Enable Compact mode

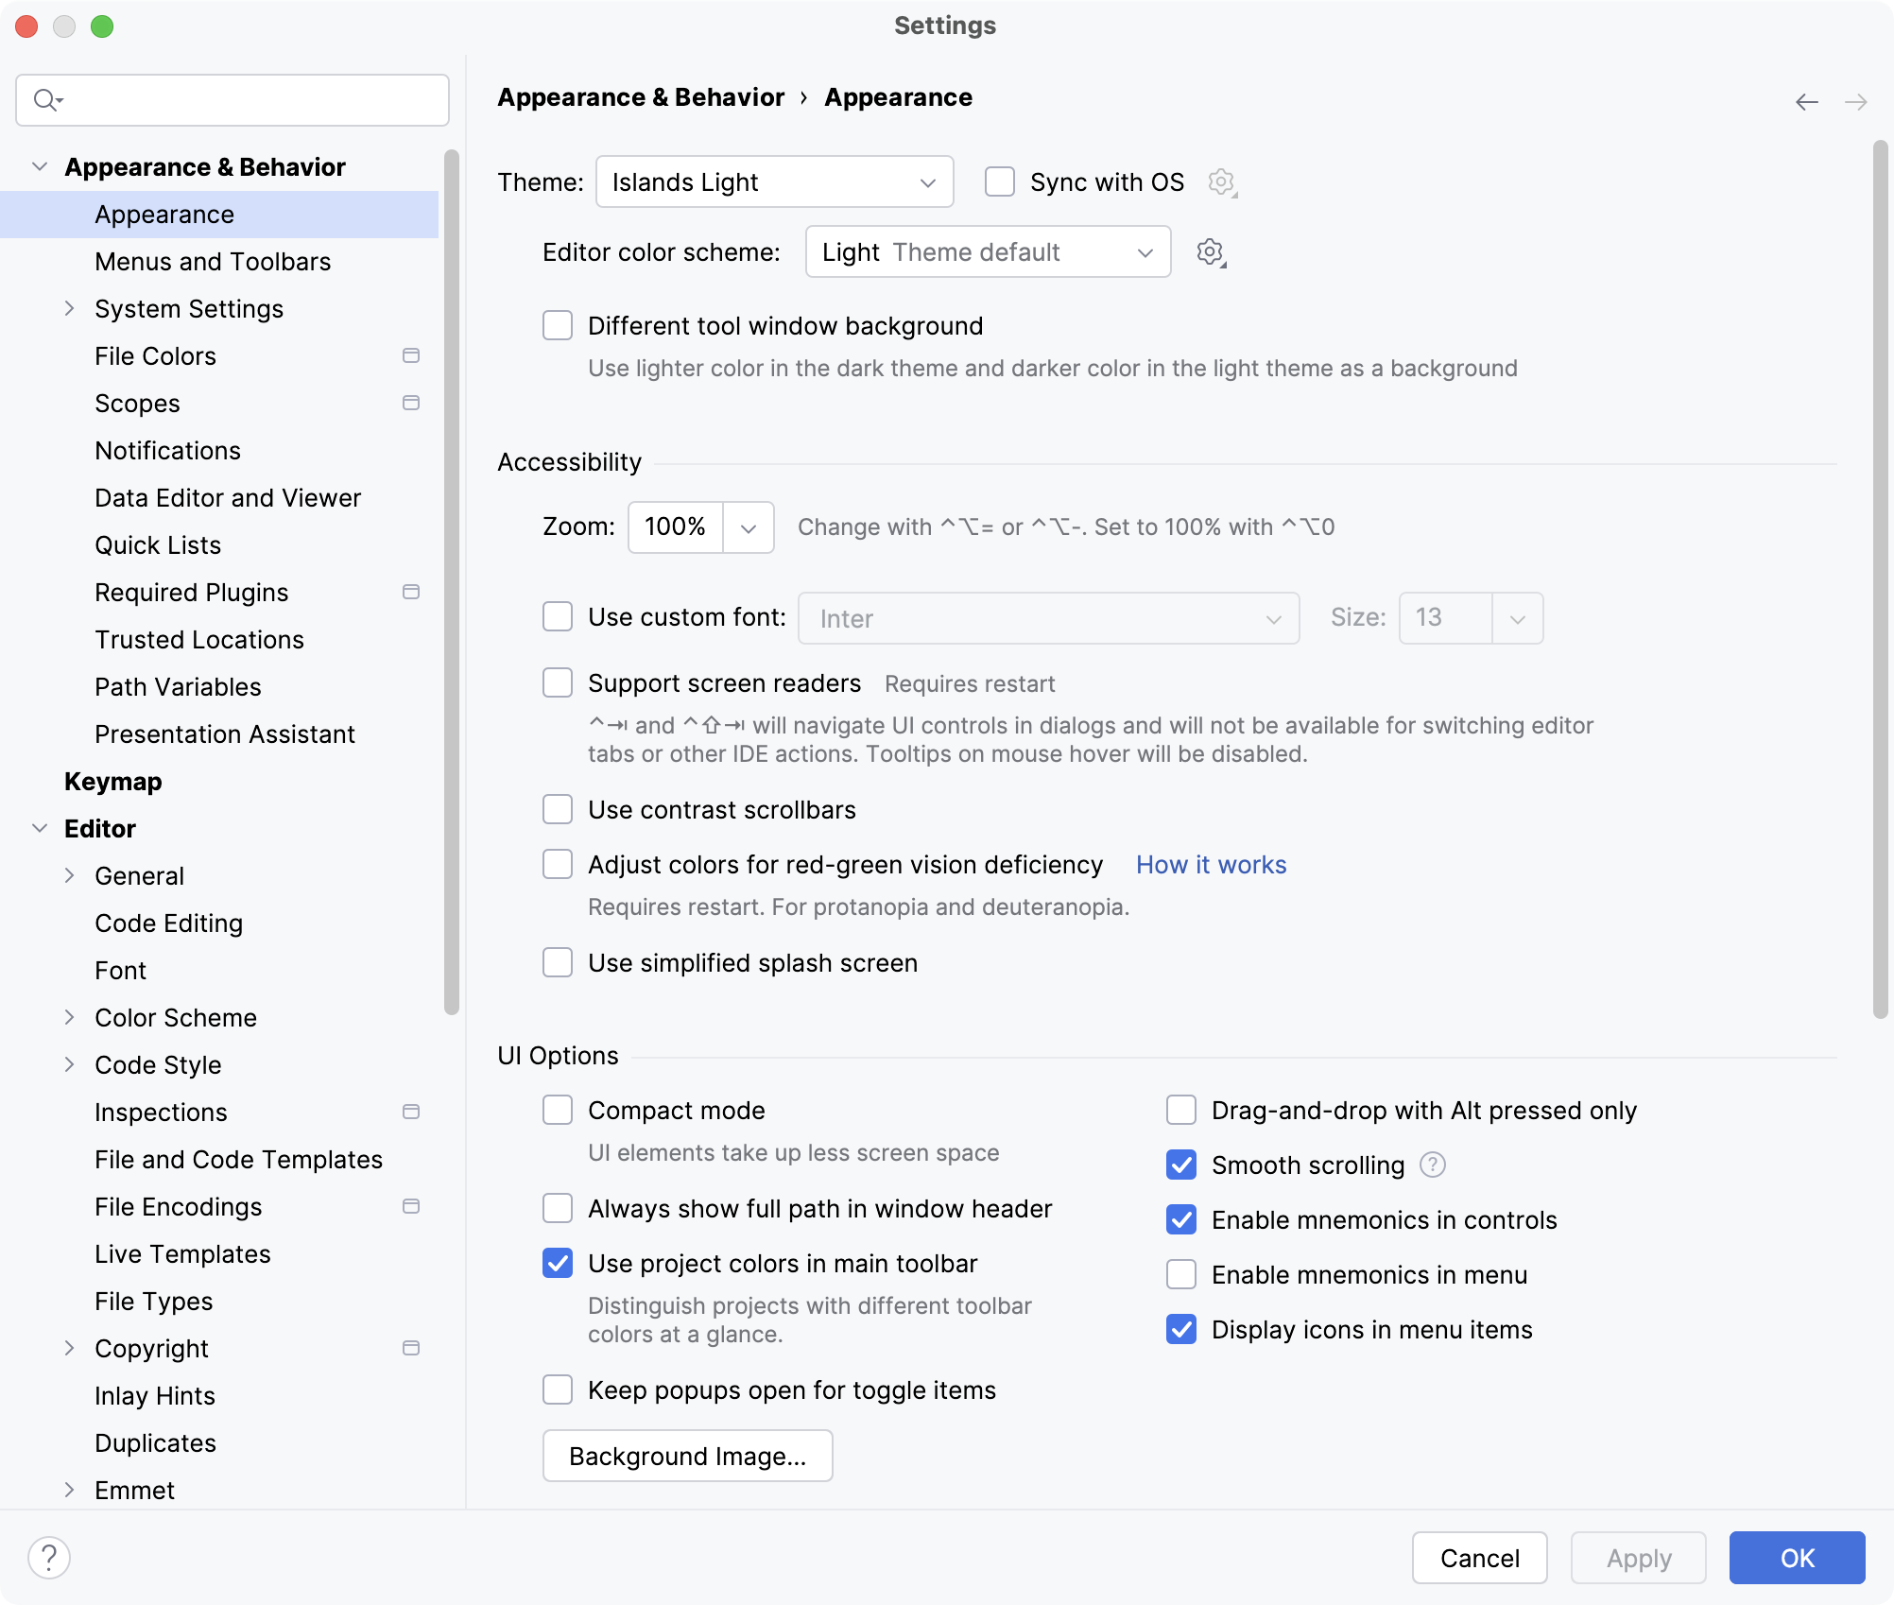pos(558,1110)
